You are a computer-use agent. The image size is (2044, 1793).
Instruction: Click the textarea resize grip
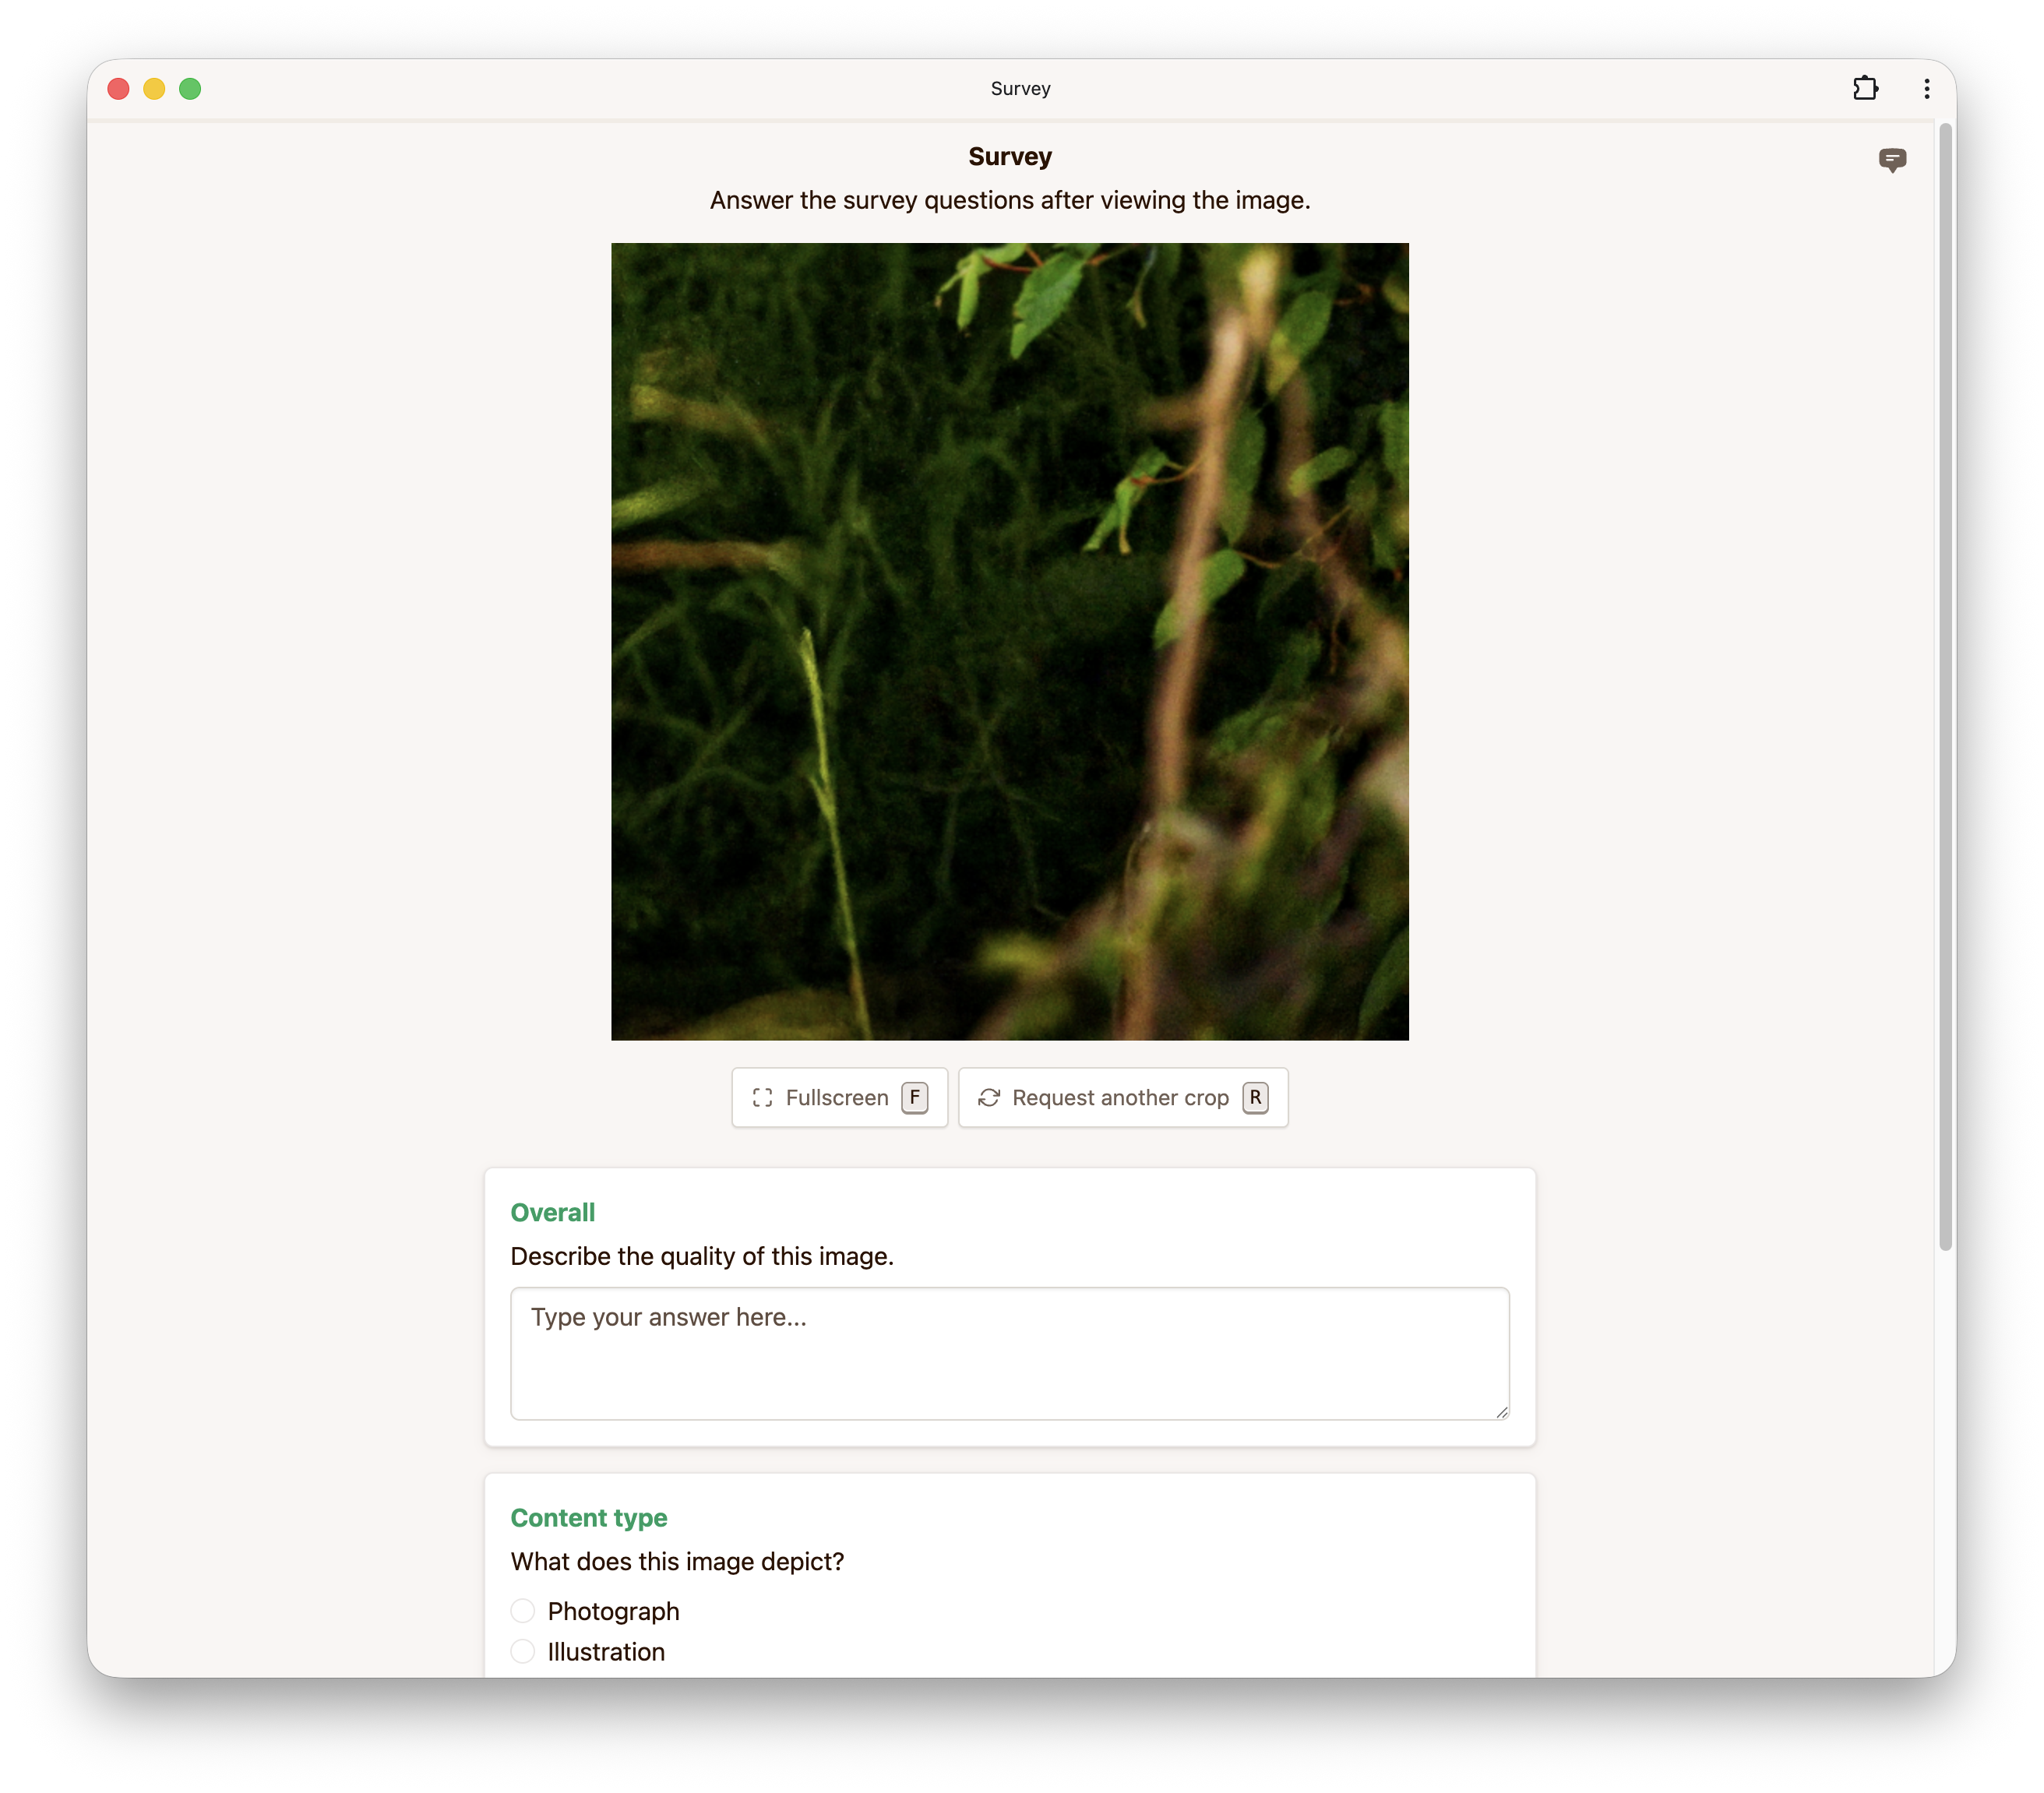(1501, 1412)
